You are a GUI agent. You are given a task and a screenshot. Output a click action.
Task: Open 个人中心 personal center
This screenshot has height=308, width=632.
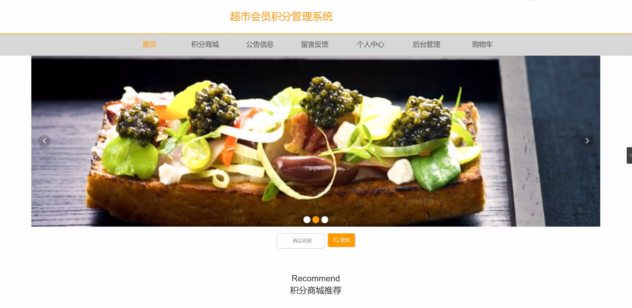coord(370,44)
